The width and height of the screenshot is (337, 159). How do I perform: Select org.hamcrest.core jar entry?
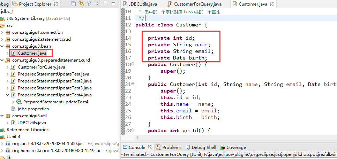(x=57, y=150)
